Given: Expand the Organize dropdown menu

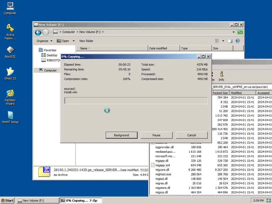Looking at the screenshot, I should [x=44, y=41].
